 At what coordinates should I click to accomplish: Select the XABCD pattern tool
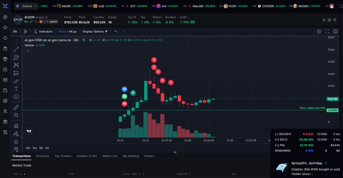pyautogui.click(x=16, y=65)
